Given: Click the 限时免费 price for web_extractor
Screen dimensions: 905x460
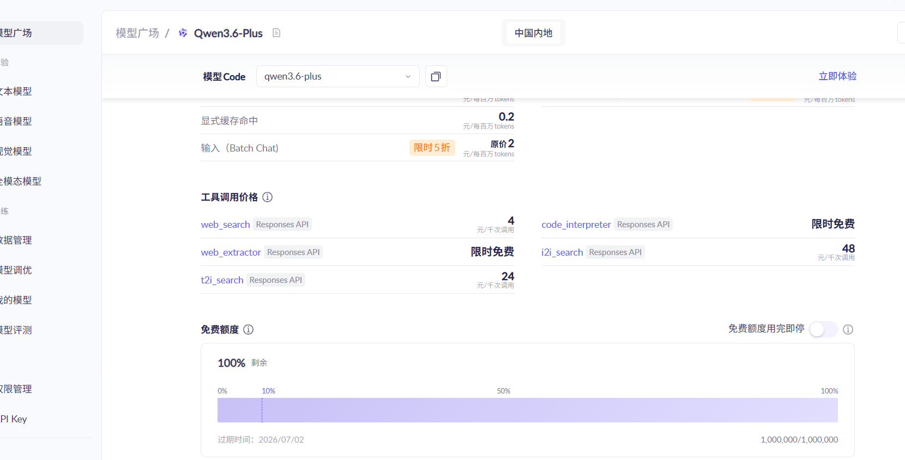Looking at the screenshot, I should pos(492,252).
